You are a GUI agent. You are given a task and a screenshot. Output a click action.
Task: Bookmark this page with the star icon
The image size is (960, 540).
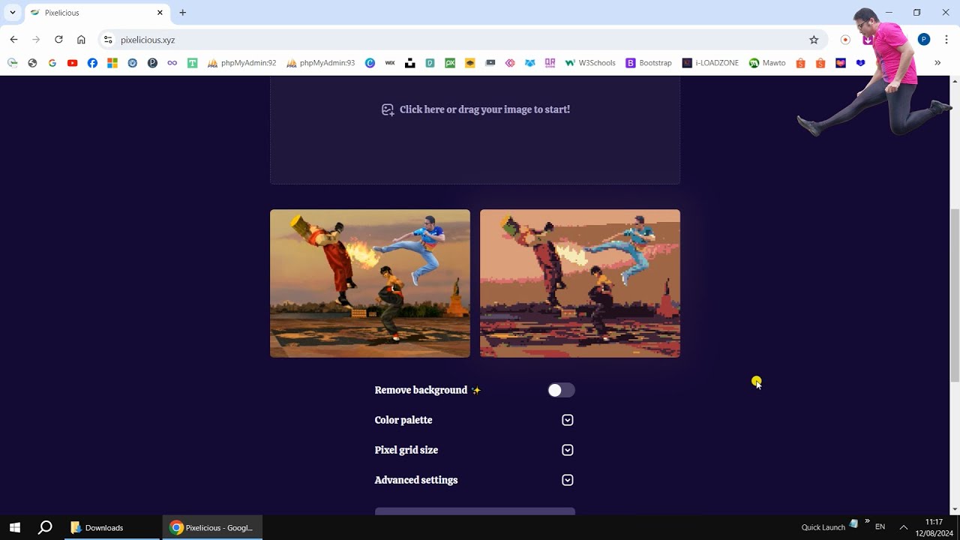pos(814,40)
